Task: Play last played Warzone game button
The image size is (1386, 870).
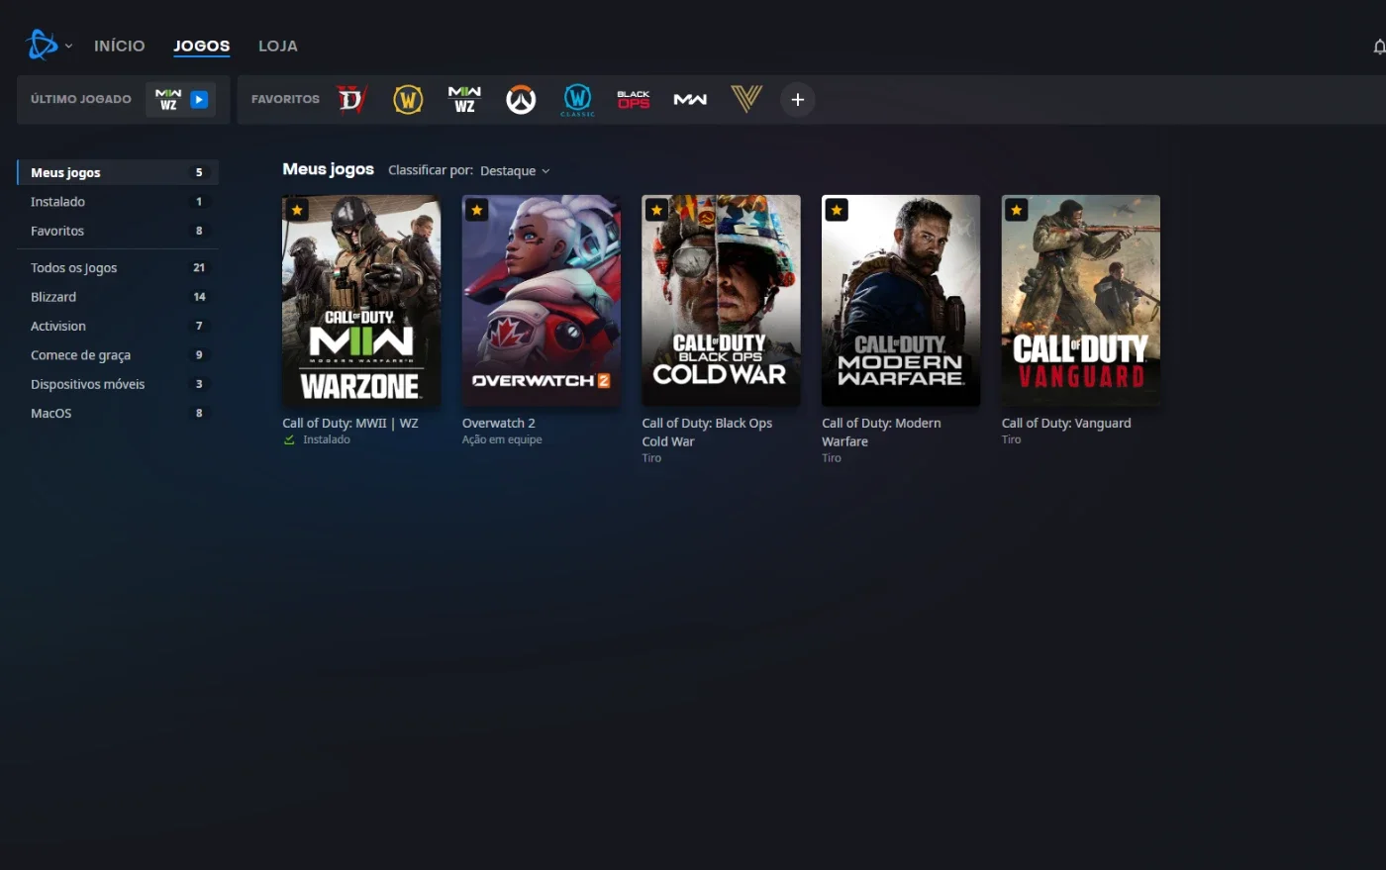Action: (199, 99)
